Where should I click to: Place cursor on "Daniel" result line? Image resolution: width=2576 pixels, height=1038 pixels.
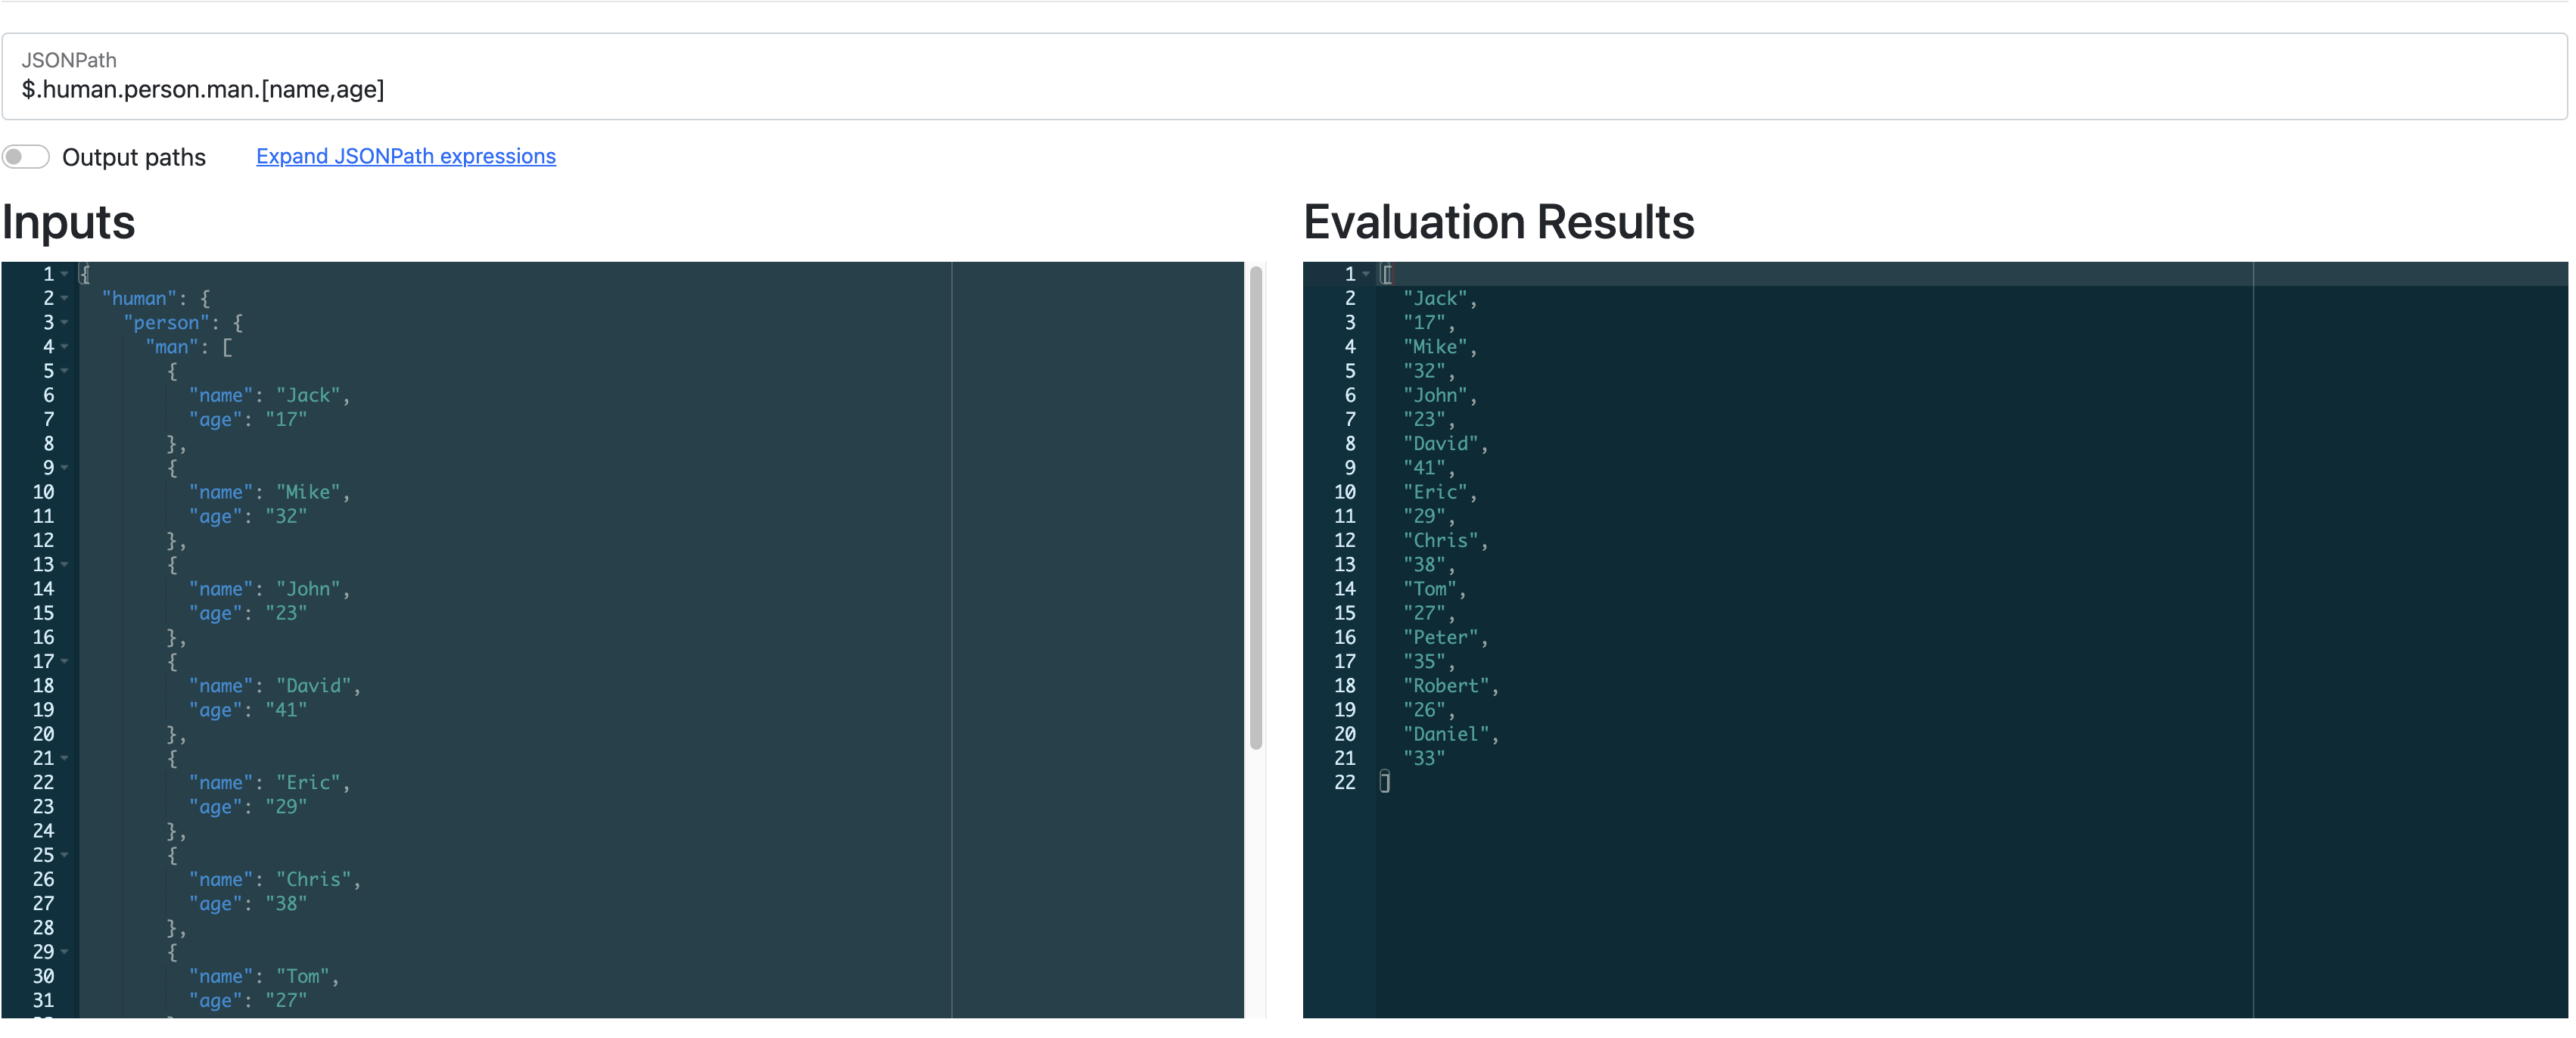click(x=1445, y=734)
